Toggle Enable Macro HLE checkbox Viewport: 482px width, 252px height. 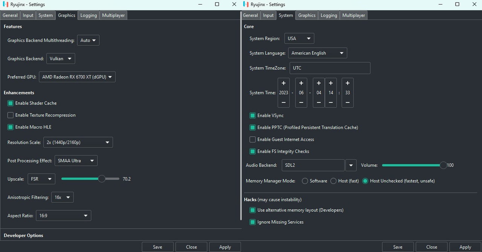click(11, 127)
